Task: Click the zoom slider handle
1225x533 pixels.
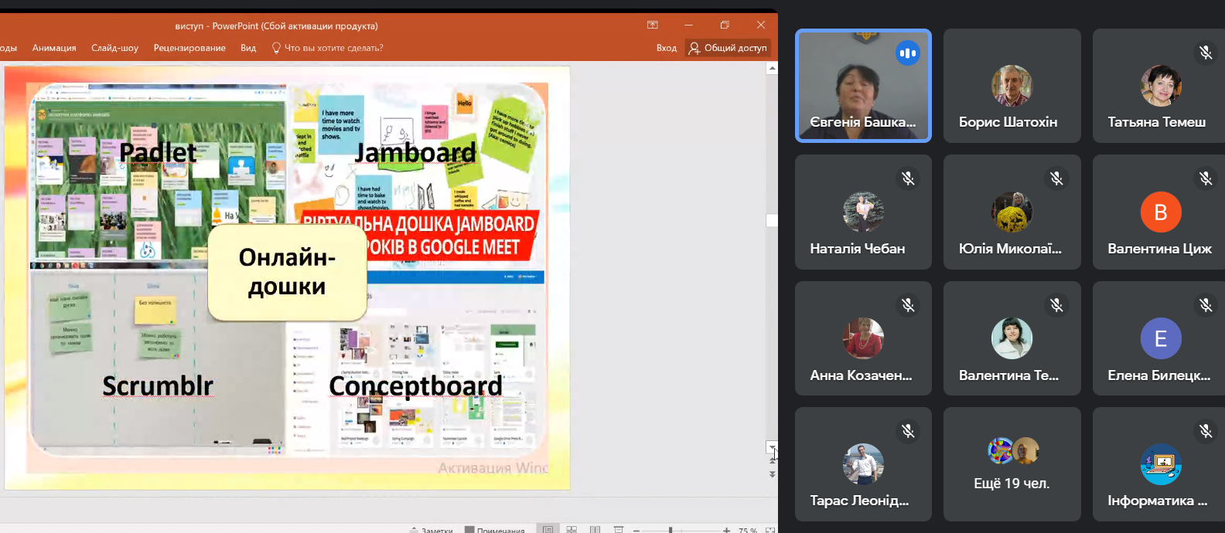Action: (x=671, y=530)
